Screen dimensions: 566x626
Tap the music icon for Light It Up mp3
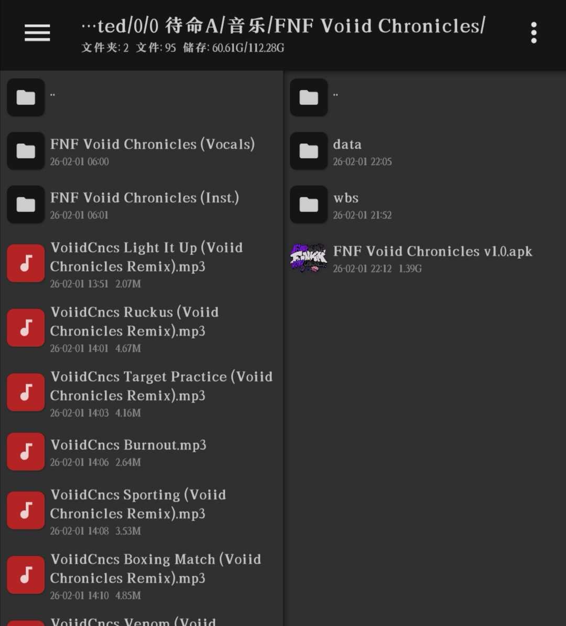click(26, 263)
